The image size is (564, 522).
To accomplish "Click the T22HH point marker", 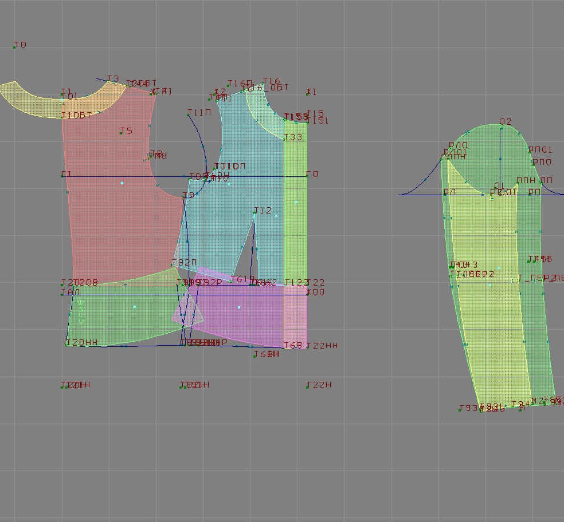I will click(307, 347).
